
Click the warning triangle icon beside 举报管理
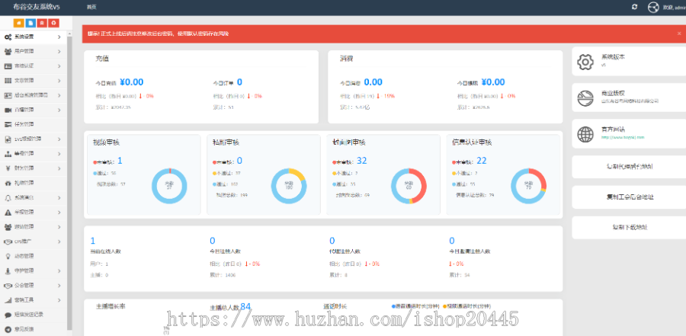(8, 212)
